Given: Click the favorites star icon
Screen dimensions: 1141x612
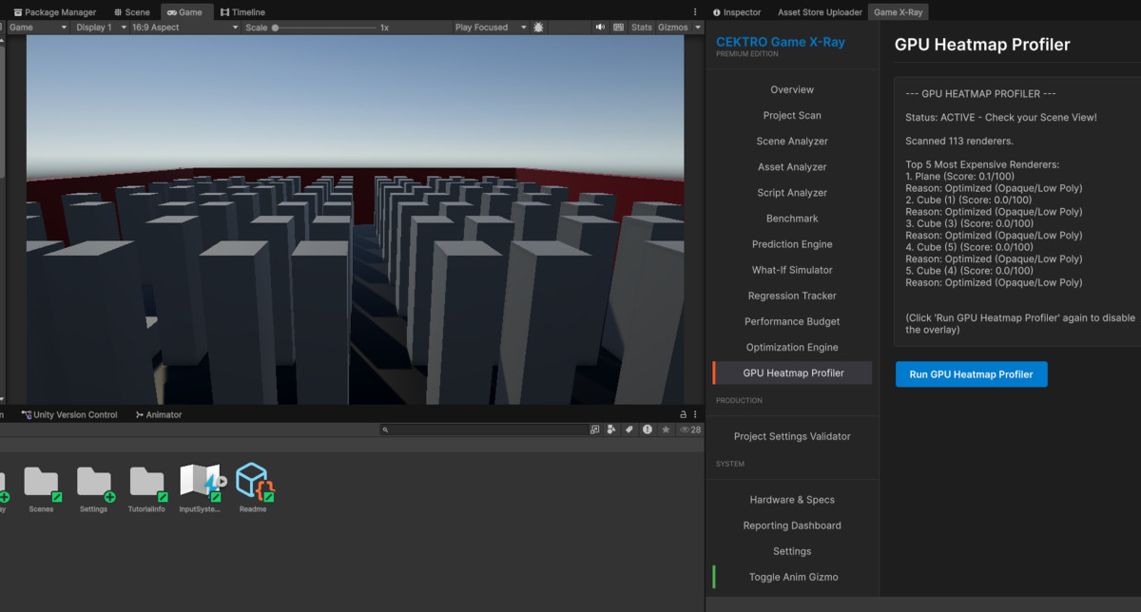Looking at the screenshot, I should pyautogui.click(x=666, y=430).
